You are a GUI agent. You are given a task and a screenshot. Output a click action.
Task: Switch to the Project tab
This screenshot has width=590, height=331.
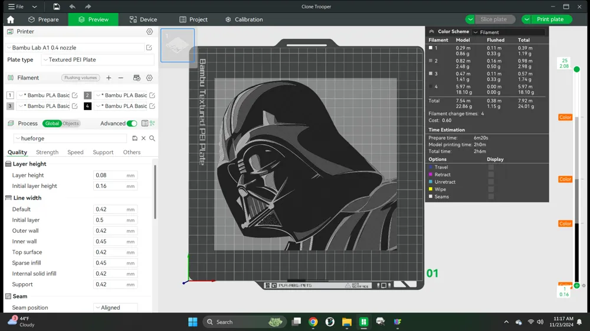pyautogui.click(x=194, y=19)
